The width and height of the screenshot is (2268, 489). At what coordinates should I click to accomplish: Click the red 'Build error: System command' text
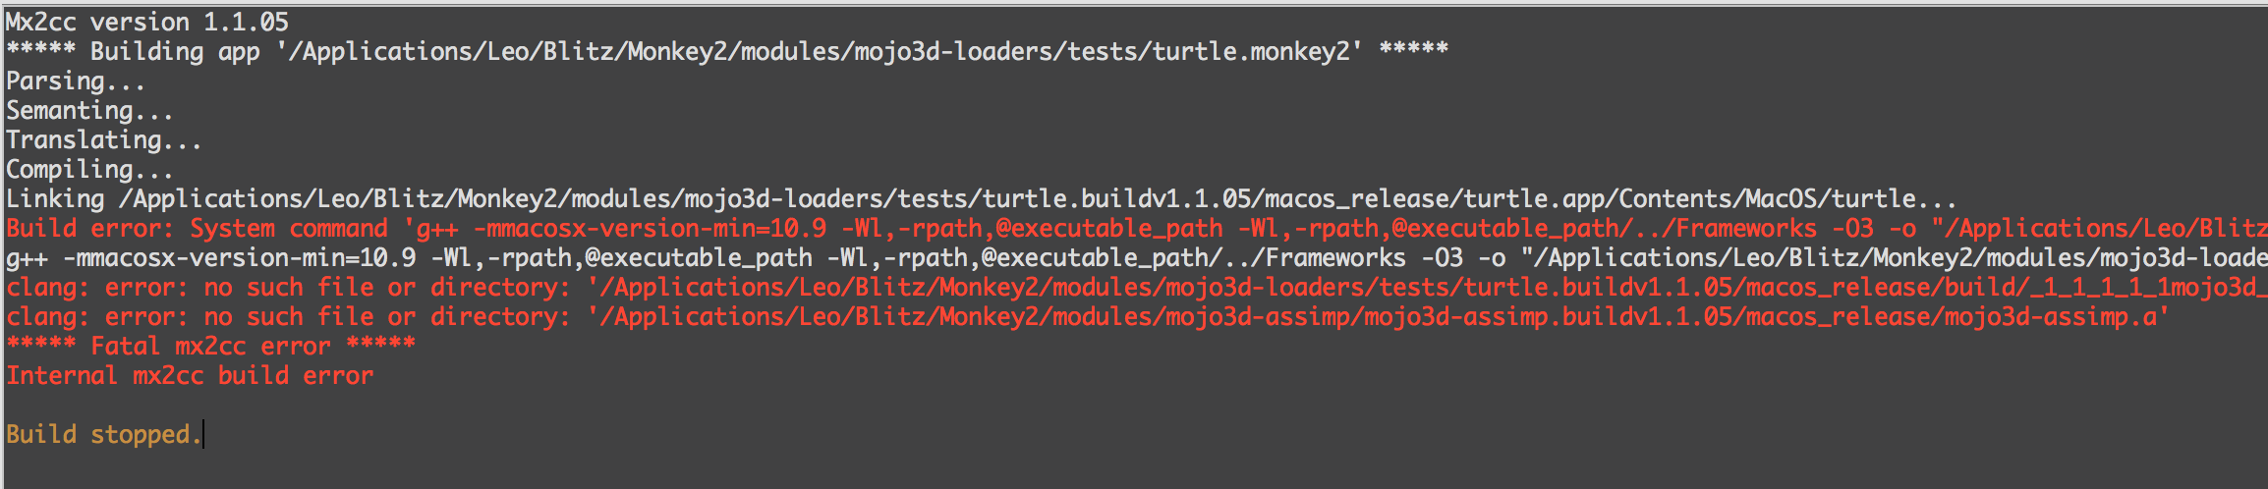coord(197,228)
